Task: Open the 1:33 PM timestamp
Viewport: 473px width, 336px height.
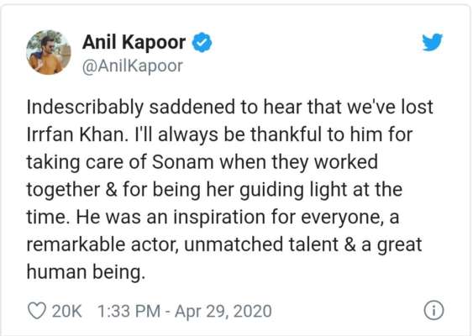Action: [129, 312]
